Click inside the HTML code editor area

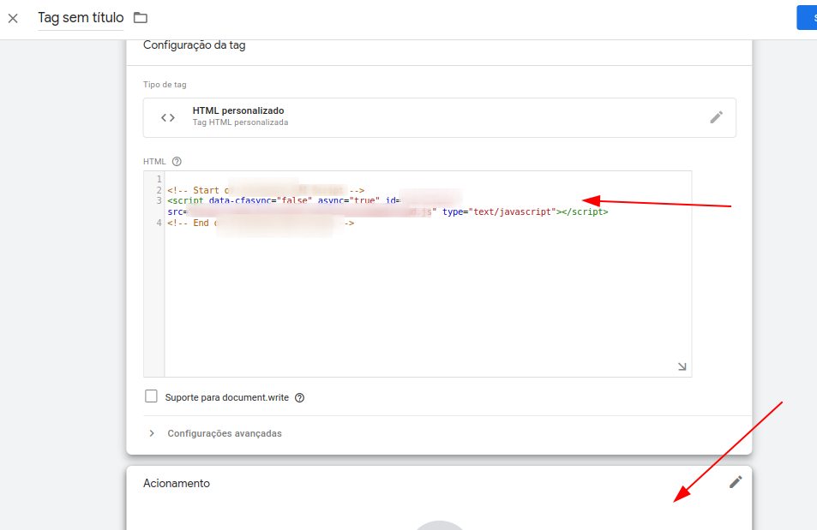(428, 274)
